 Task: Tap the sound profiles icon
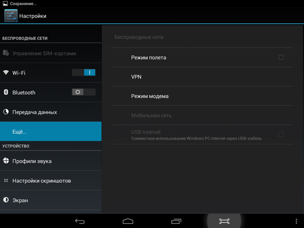[6, 161]
